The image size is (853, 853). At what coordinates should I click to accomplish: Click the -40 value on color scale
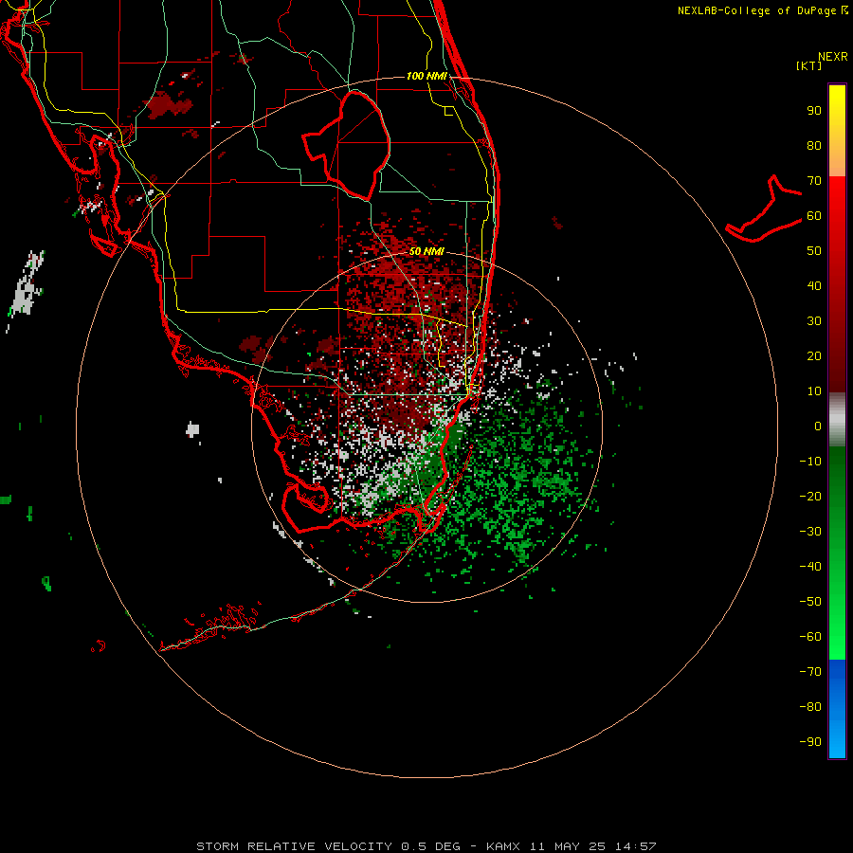point(810,567)
